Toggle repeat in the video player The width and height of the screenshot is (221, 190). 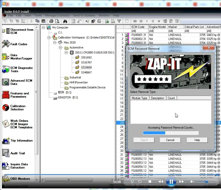click(x=140, y=182)
